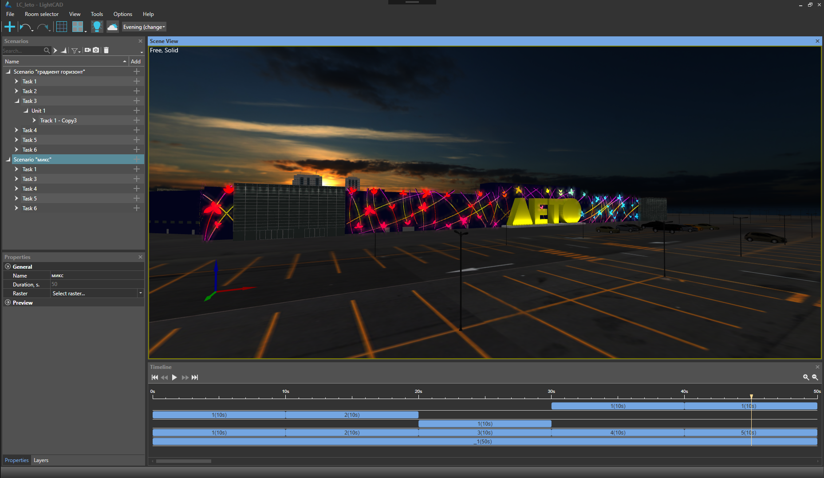This screenshot has width=824, height=478.
Task: Expand the Preview properties section
Action: [8, 302]
